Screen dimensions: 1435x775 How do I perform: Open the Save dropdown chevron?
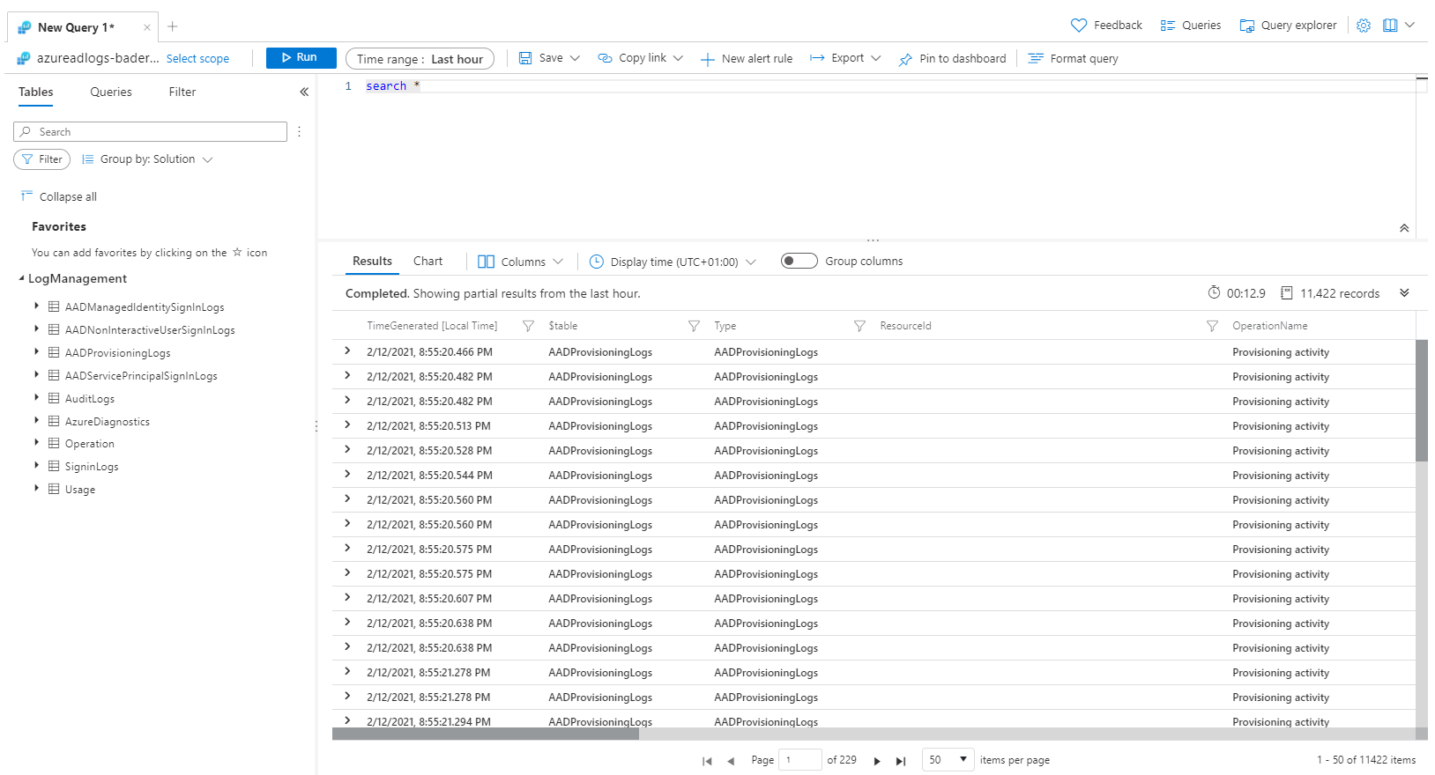[575, 58]
